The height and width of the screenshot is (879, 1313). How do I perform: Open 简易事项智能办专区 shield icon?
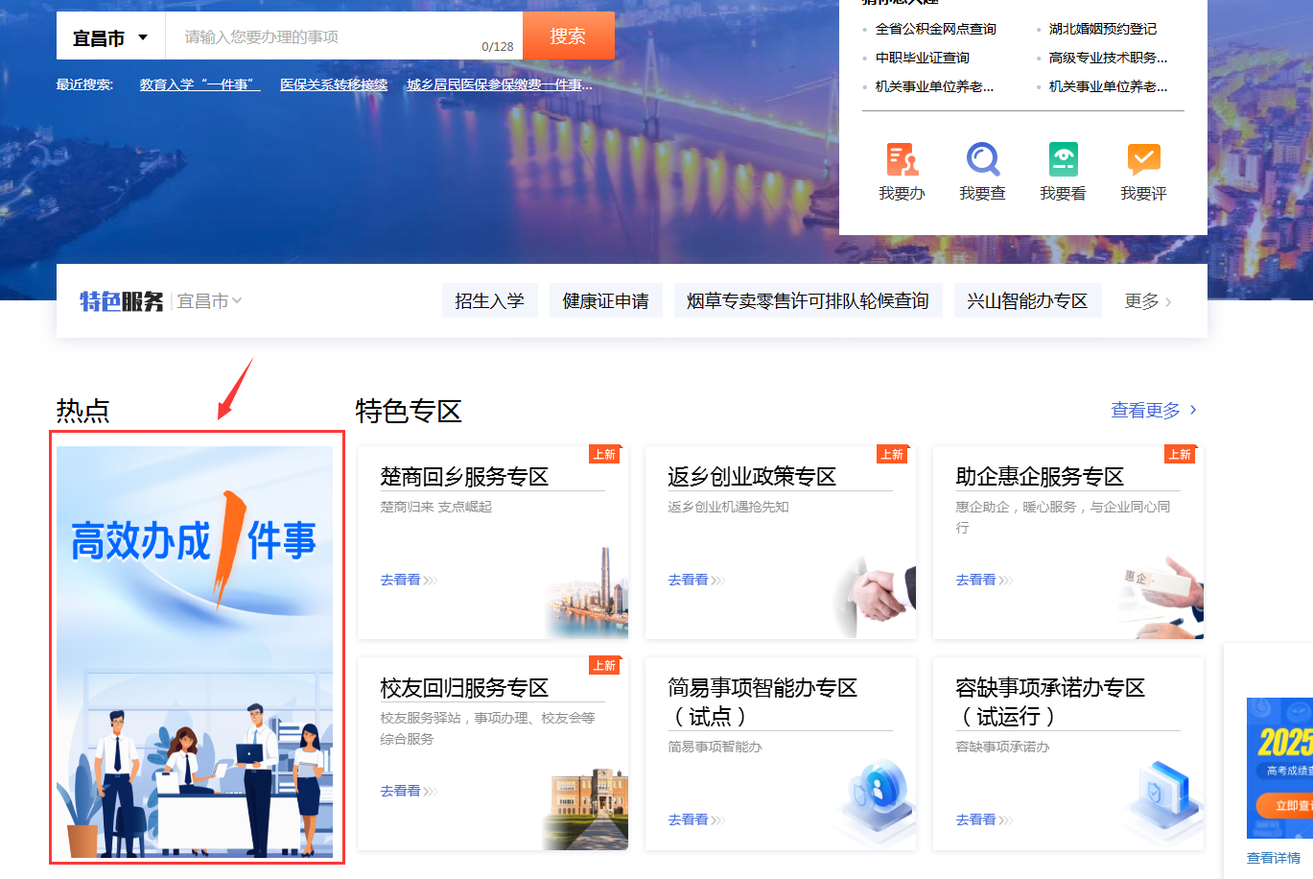coord(874,790)
